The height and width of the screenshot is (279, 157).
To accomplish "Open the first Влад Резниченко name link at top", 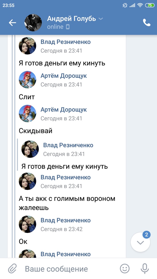I will [x=66, y=42].
